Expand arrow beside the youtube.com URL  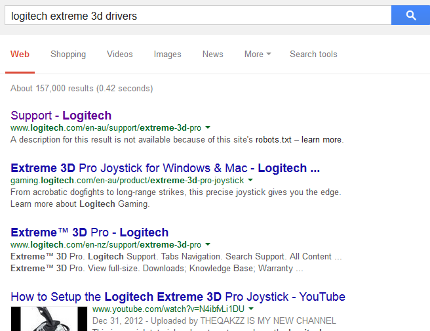(250, 309)
